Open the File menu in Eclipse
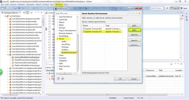 point(2,4)
